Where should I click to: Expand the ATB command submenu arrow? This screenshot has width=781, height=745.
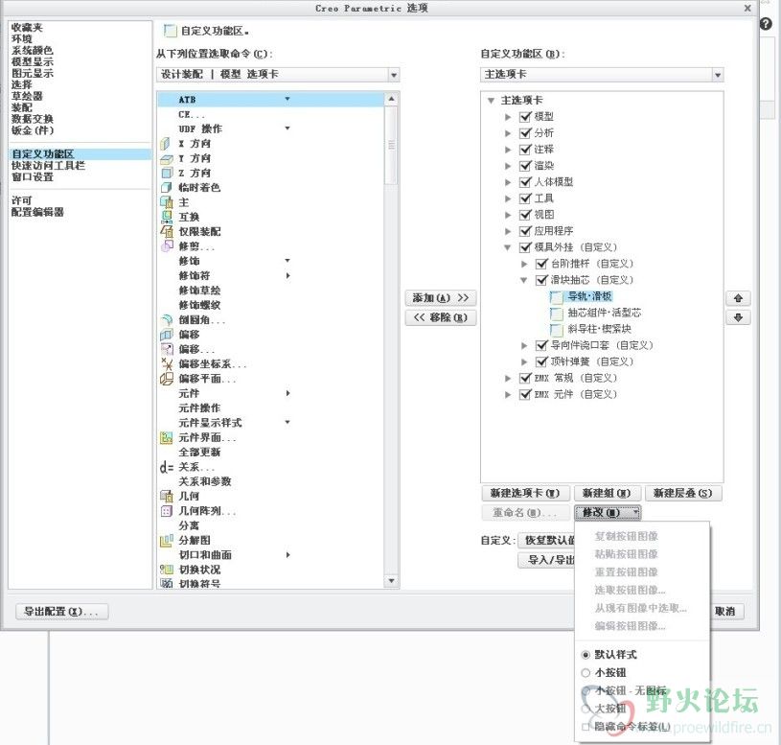[287, 99]
